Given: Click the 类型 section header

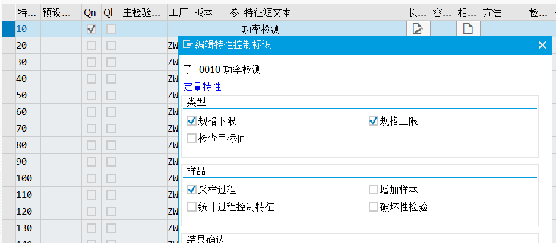Looking at the screenshot, I should (196, 102).
